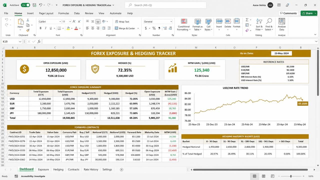The height and width of the screenshot is (180, 320).
Task: Open the Insert ribbon tab
Action: 30,13
